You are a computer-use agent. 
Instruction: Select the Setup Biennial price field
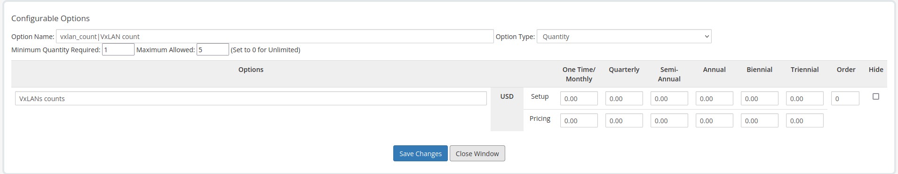(759, 98)
